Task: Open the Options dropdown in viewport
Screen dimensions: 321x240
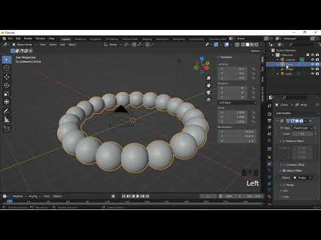Action: [256, 51]
